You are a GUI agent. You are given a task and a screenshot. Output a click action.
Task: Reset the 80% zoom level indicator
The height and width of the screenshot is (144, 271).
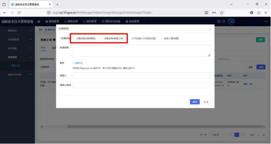tap(214, 12)
